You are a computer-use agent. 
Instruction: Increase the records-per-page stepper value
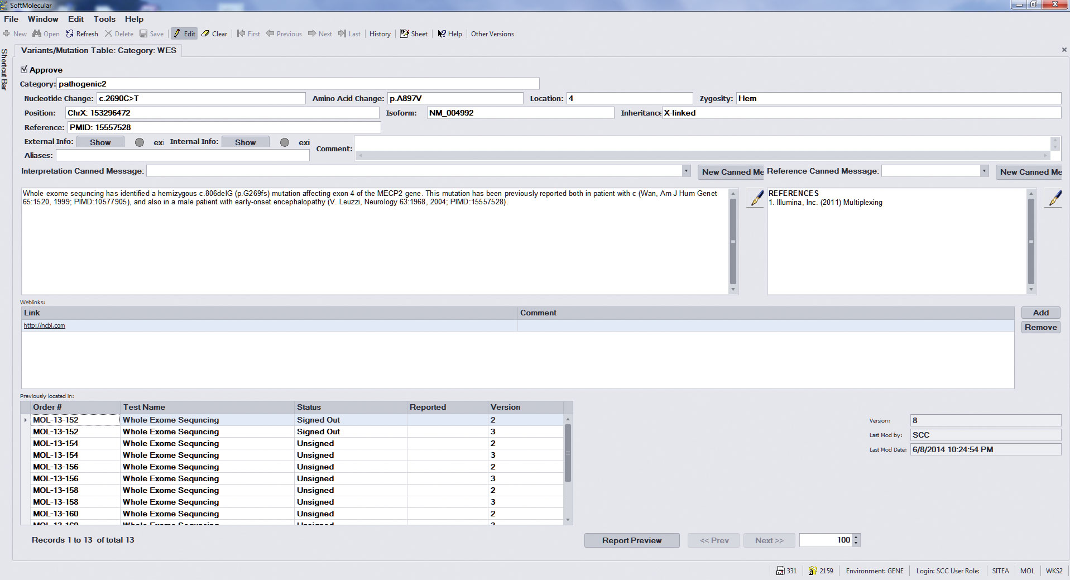(x=857, y=537)
